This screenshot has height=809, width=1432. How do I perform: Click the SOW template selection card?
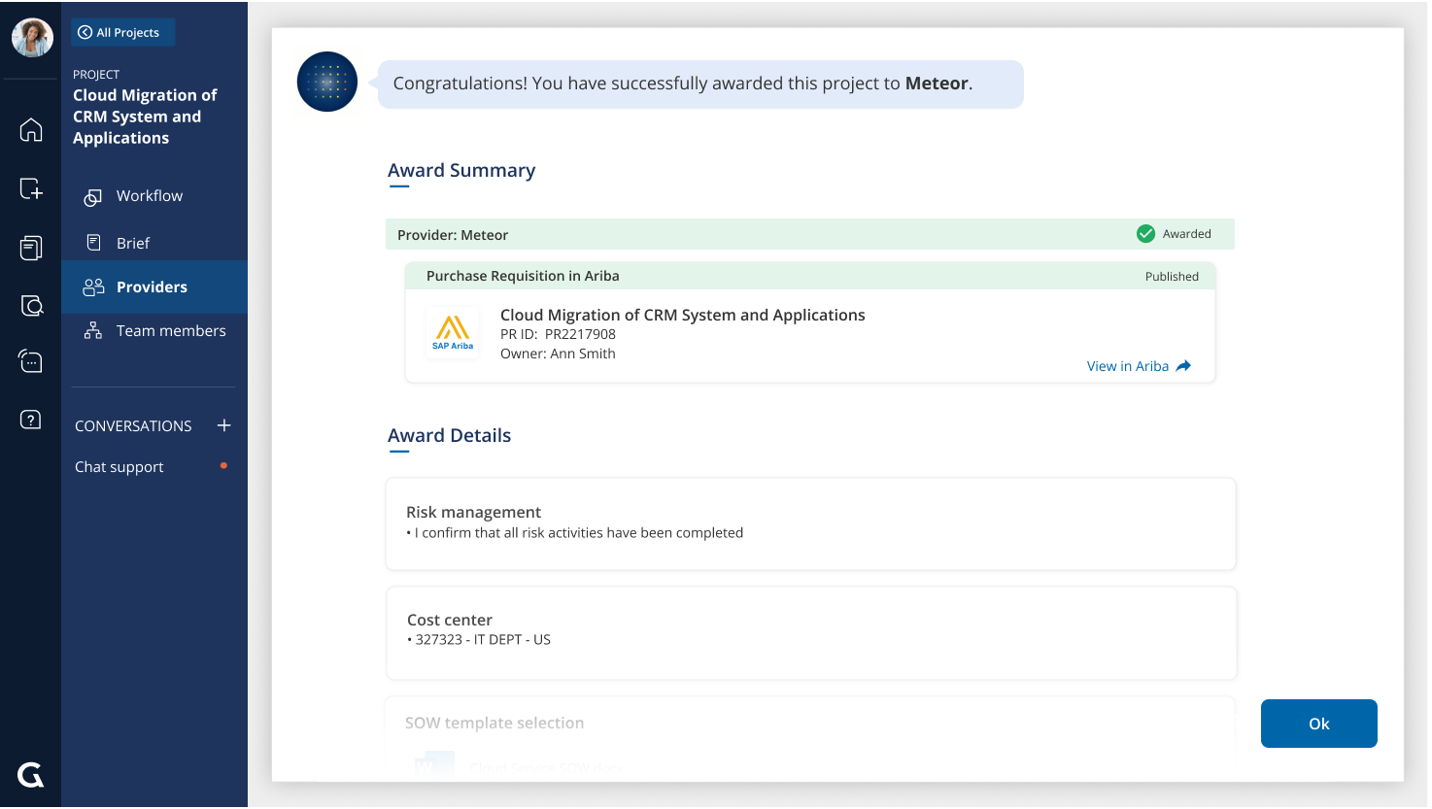pyautogui.click(x=810, y=738)
